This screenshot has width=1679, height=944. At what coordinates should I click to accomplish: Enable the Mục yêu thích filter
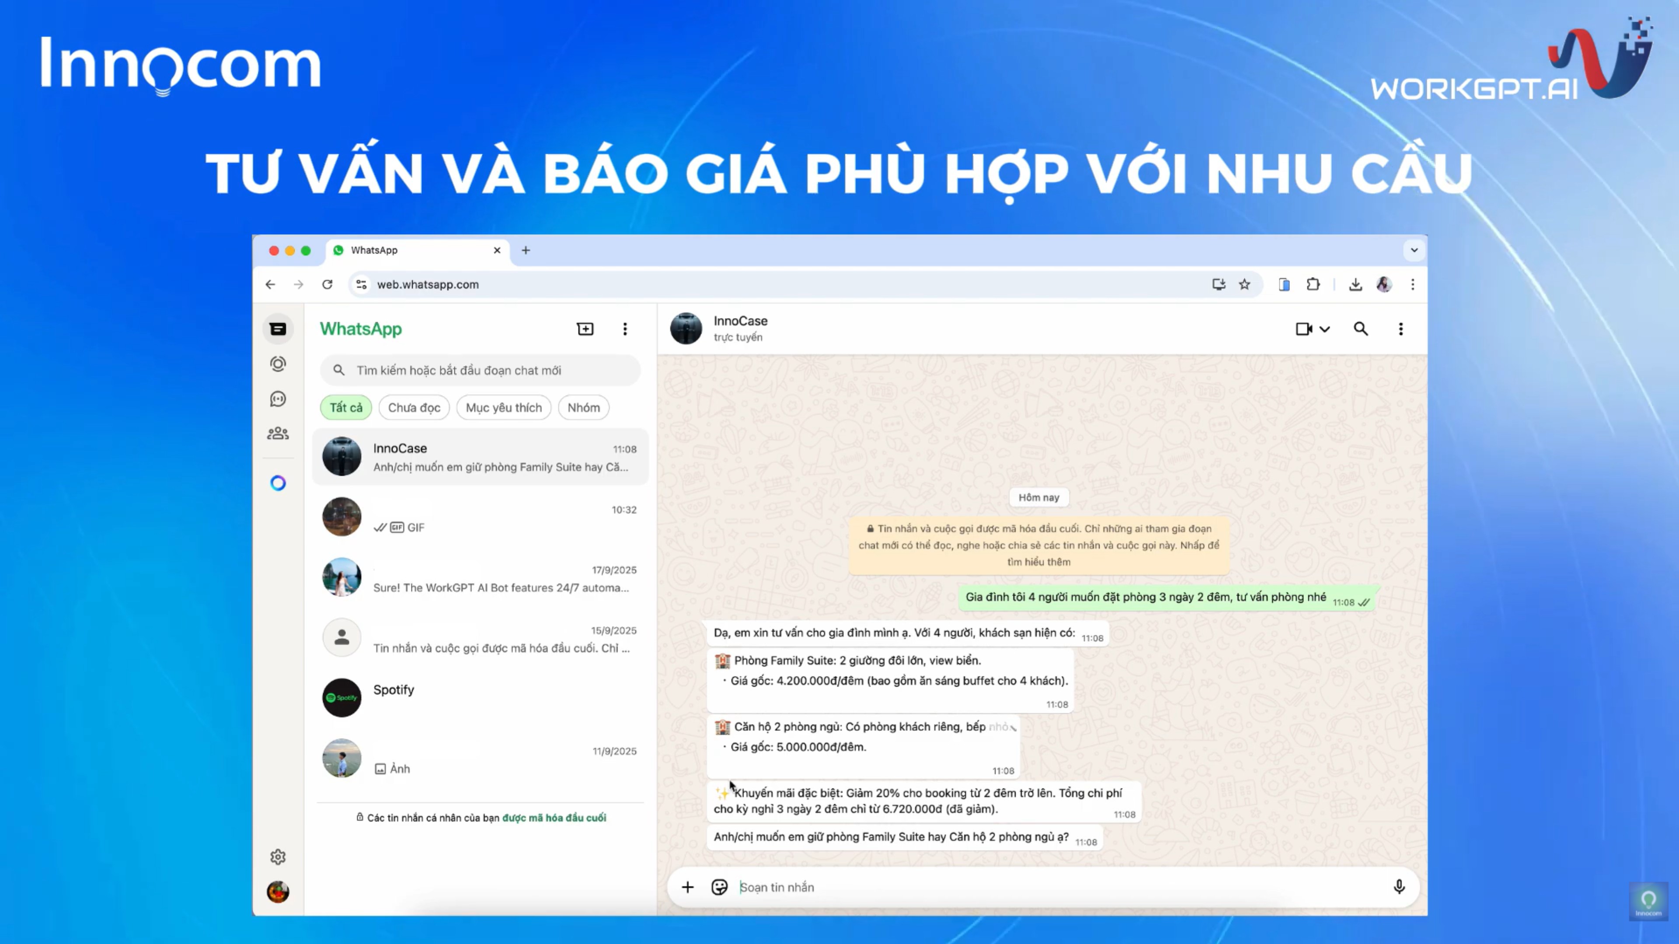point(503,407)
